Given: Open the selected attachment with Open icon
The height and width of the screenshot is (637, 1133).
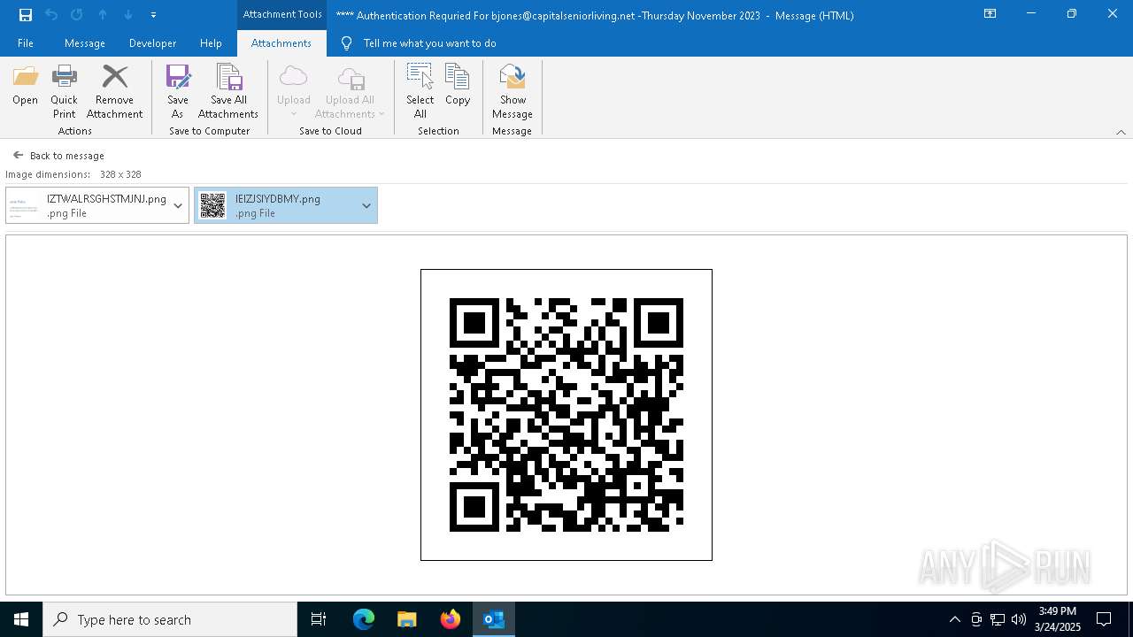Looking at the screenshot, I should pos(25,85).
